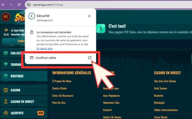Click the browser back arrow
The height and width of the screenshot is (119, 192).
point(3,5)
